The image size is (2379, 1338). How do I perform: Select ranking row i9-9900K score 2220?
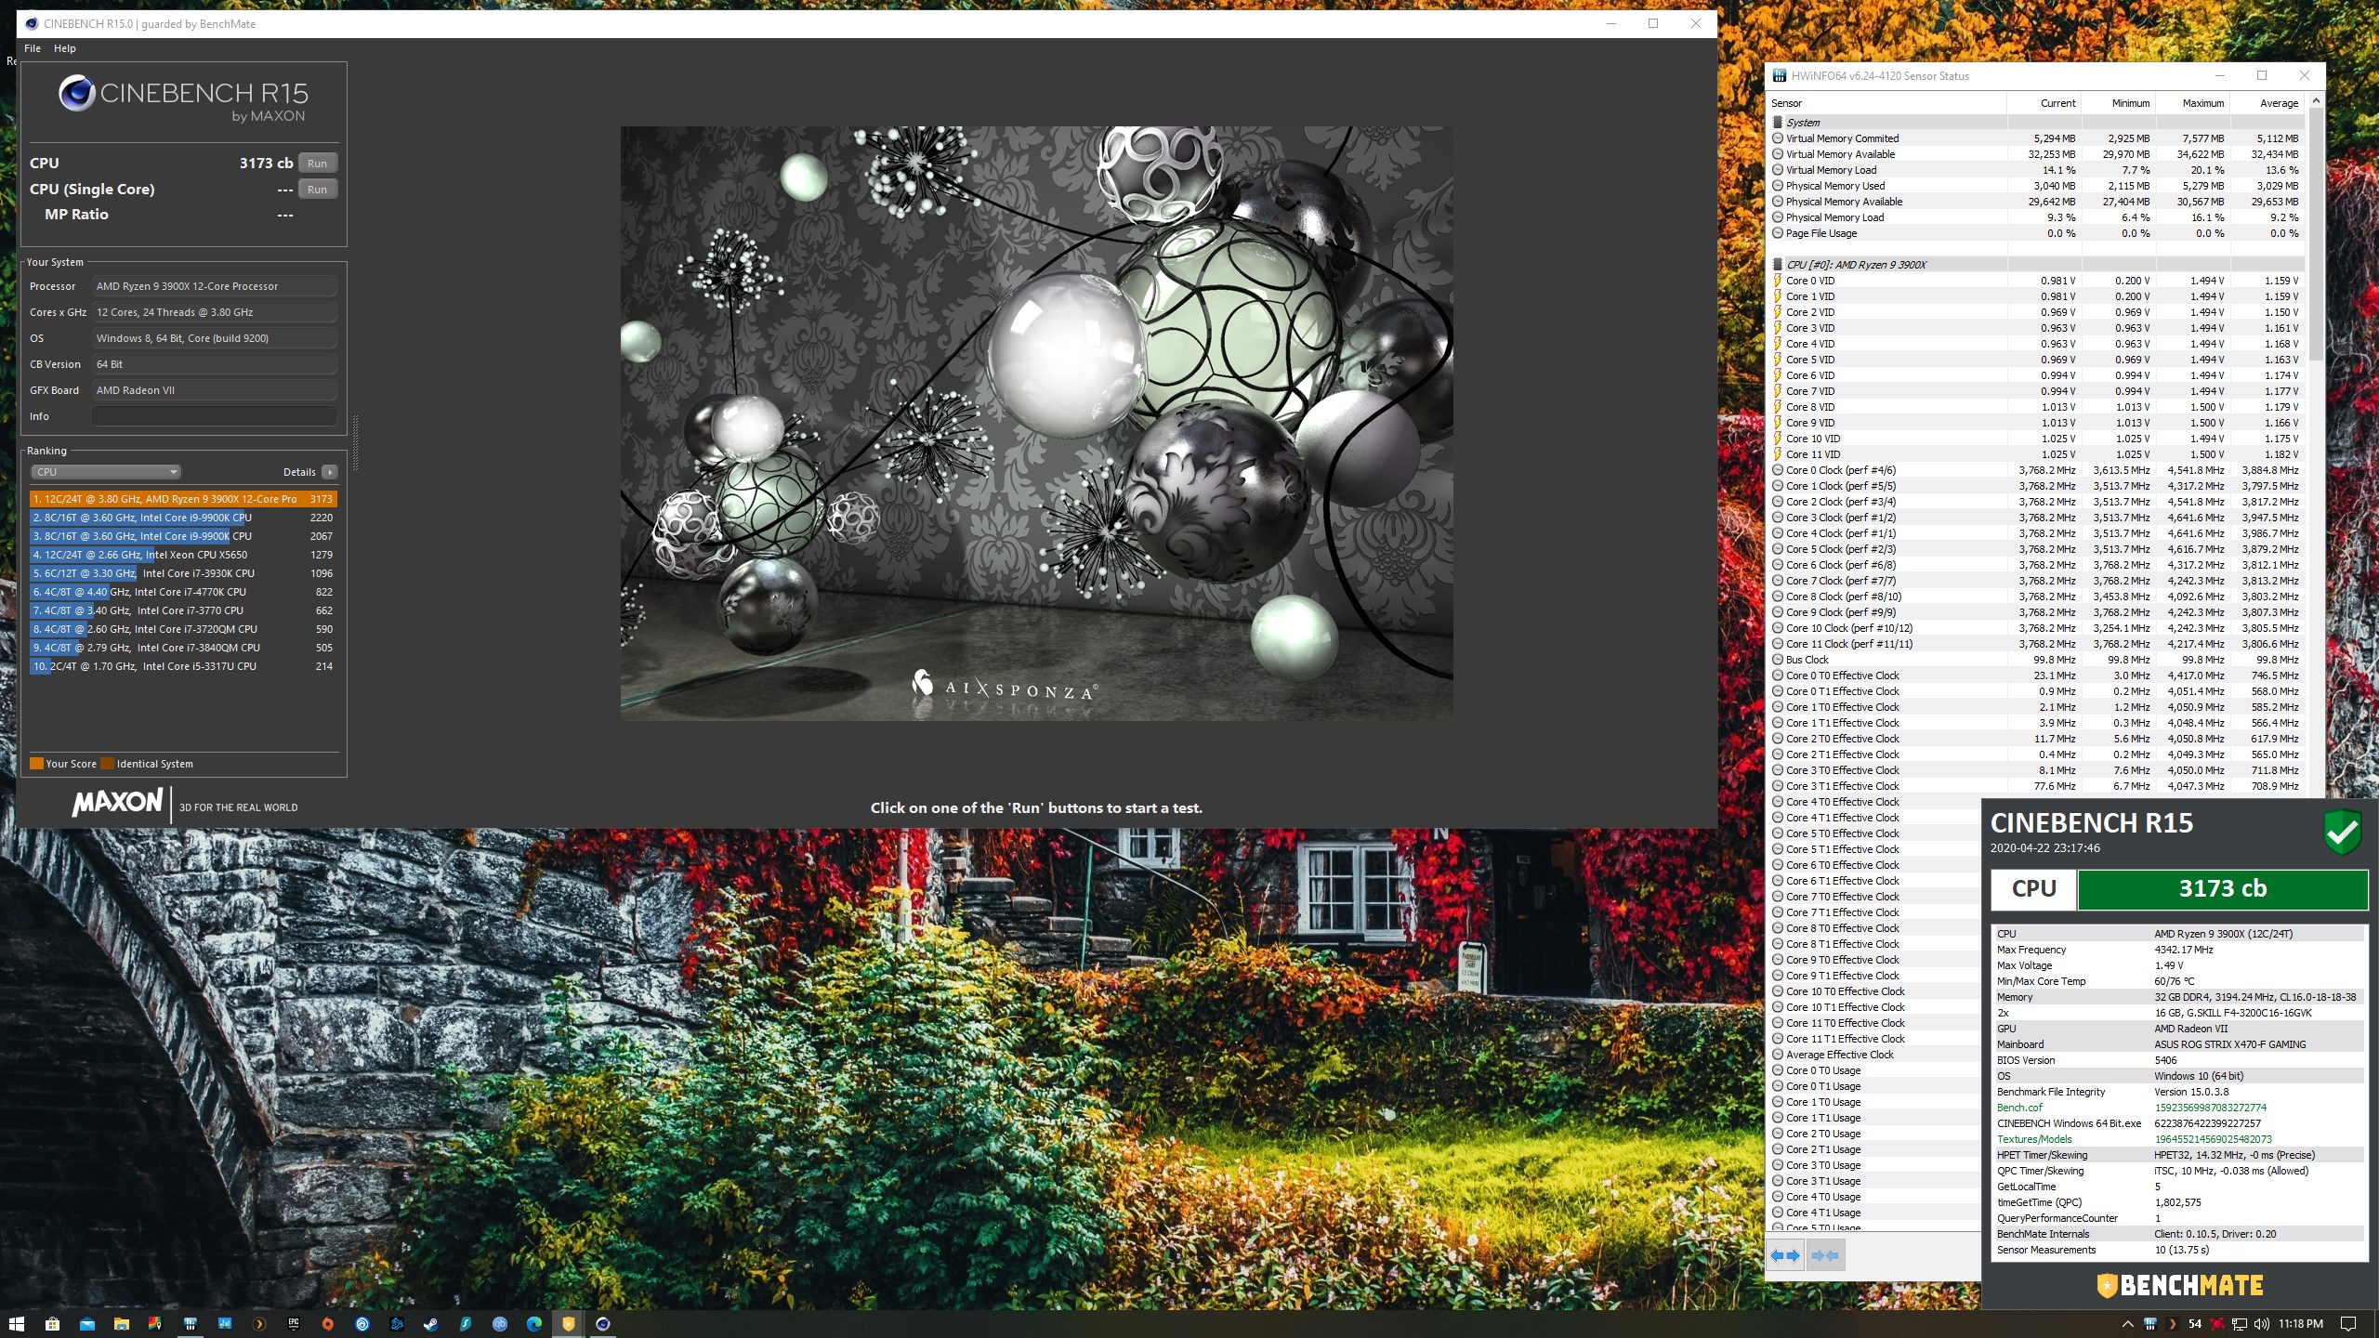point(183,518)
